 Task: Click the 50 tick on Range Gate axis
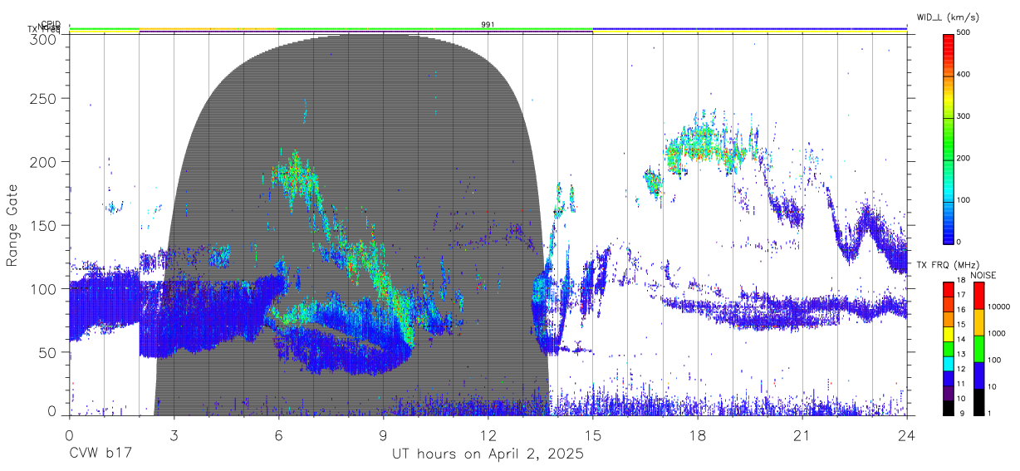click(48, 352)
